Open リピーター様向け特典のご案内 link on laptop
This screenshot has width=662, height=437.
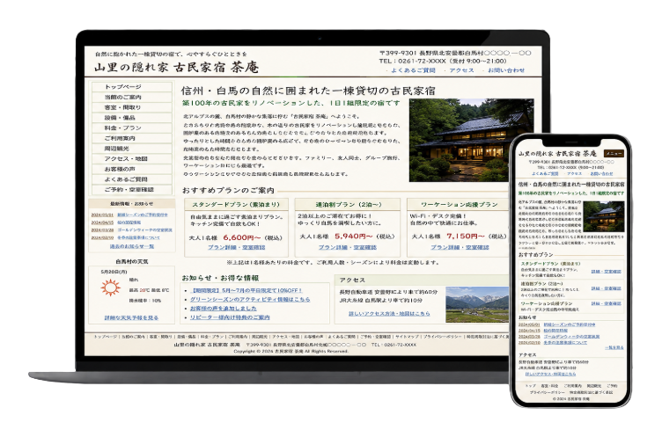230,317
